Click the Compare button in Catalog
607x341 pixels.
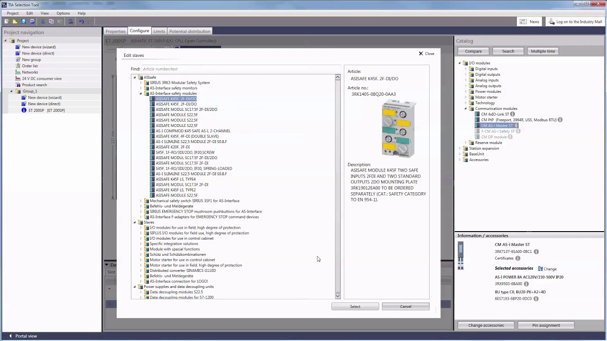[x=473, y=51]
